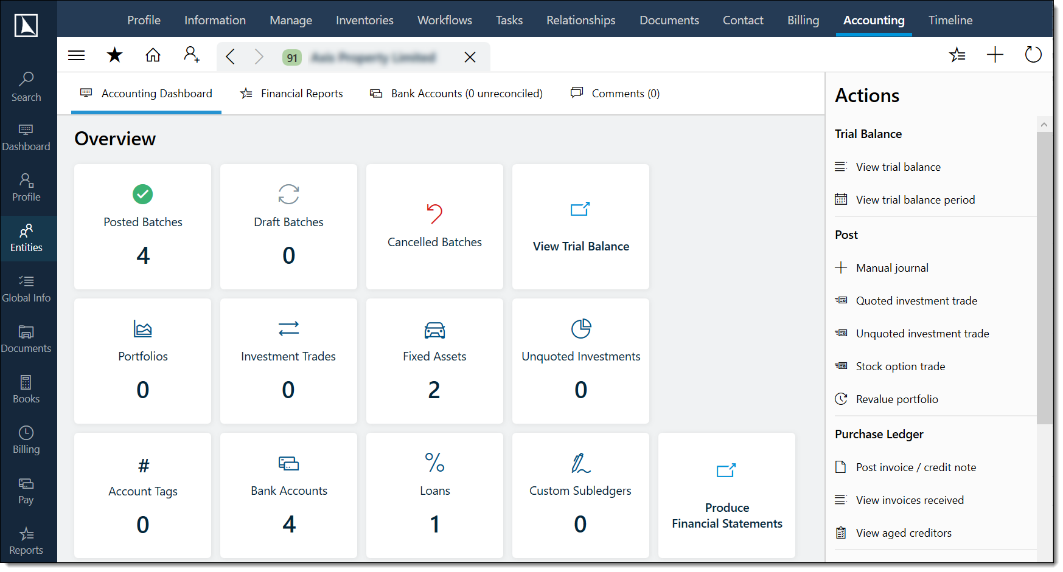The width and height of the screenshot is (1063, 572).
Task: Click the Posted Batches tile
Action: coord(142,227)
